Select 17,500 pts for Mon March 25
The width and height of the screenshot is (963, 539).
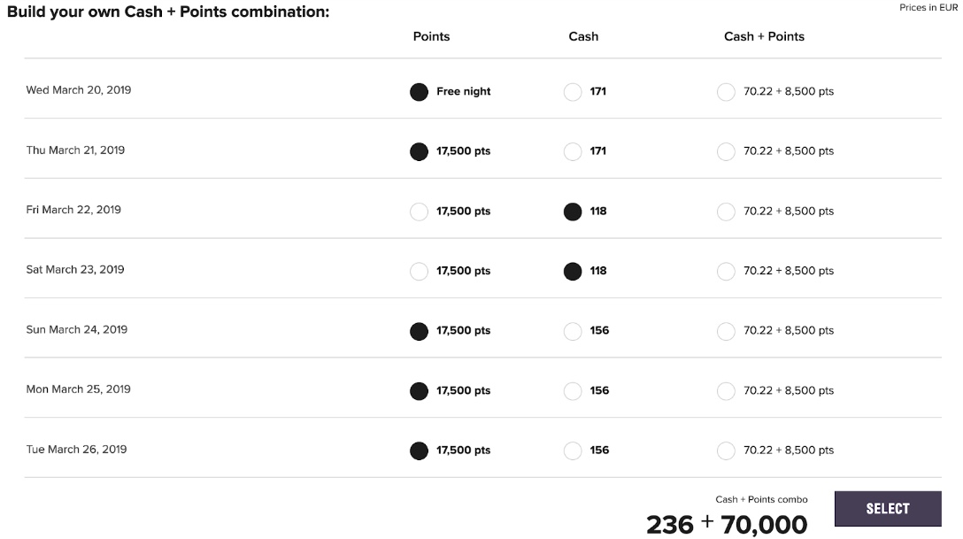[419, 391]
